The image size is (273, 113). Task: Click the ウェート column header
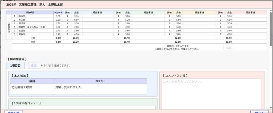click(x=58, y=12)
